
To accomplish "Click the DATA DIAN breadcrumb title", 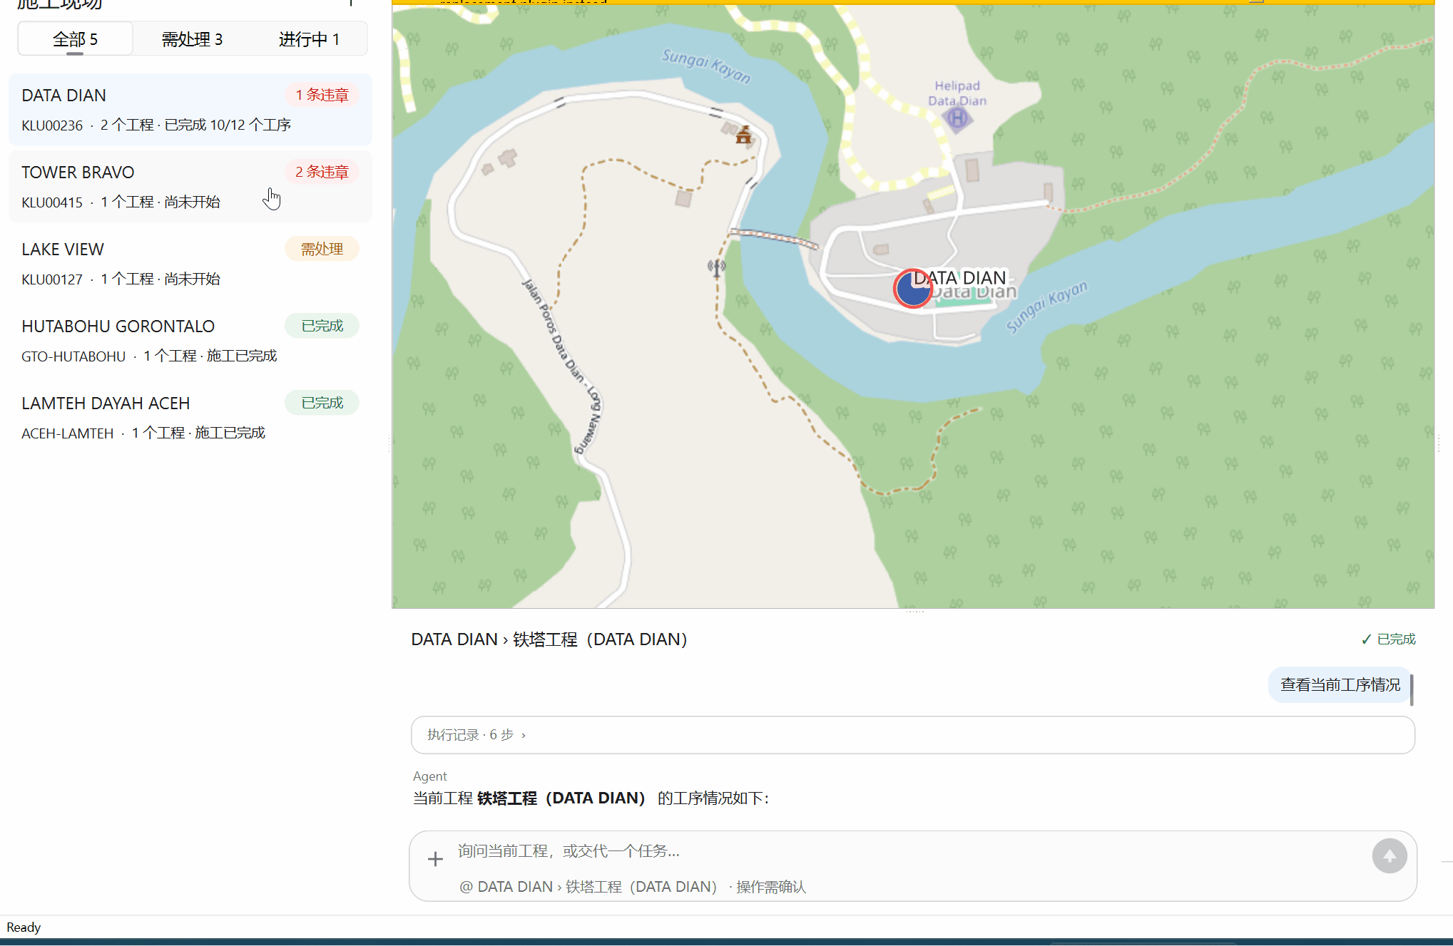I will [x=549, y=639].
